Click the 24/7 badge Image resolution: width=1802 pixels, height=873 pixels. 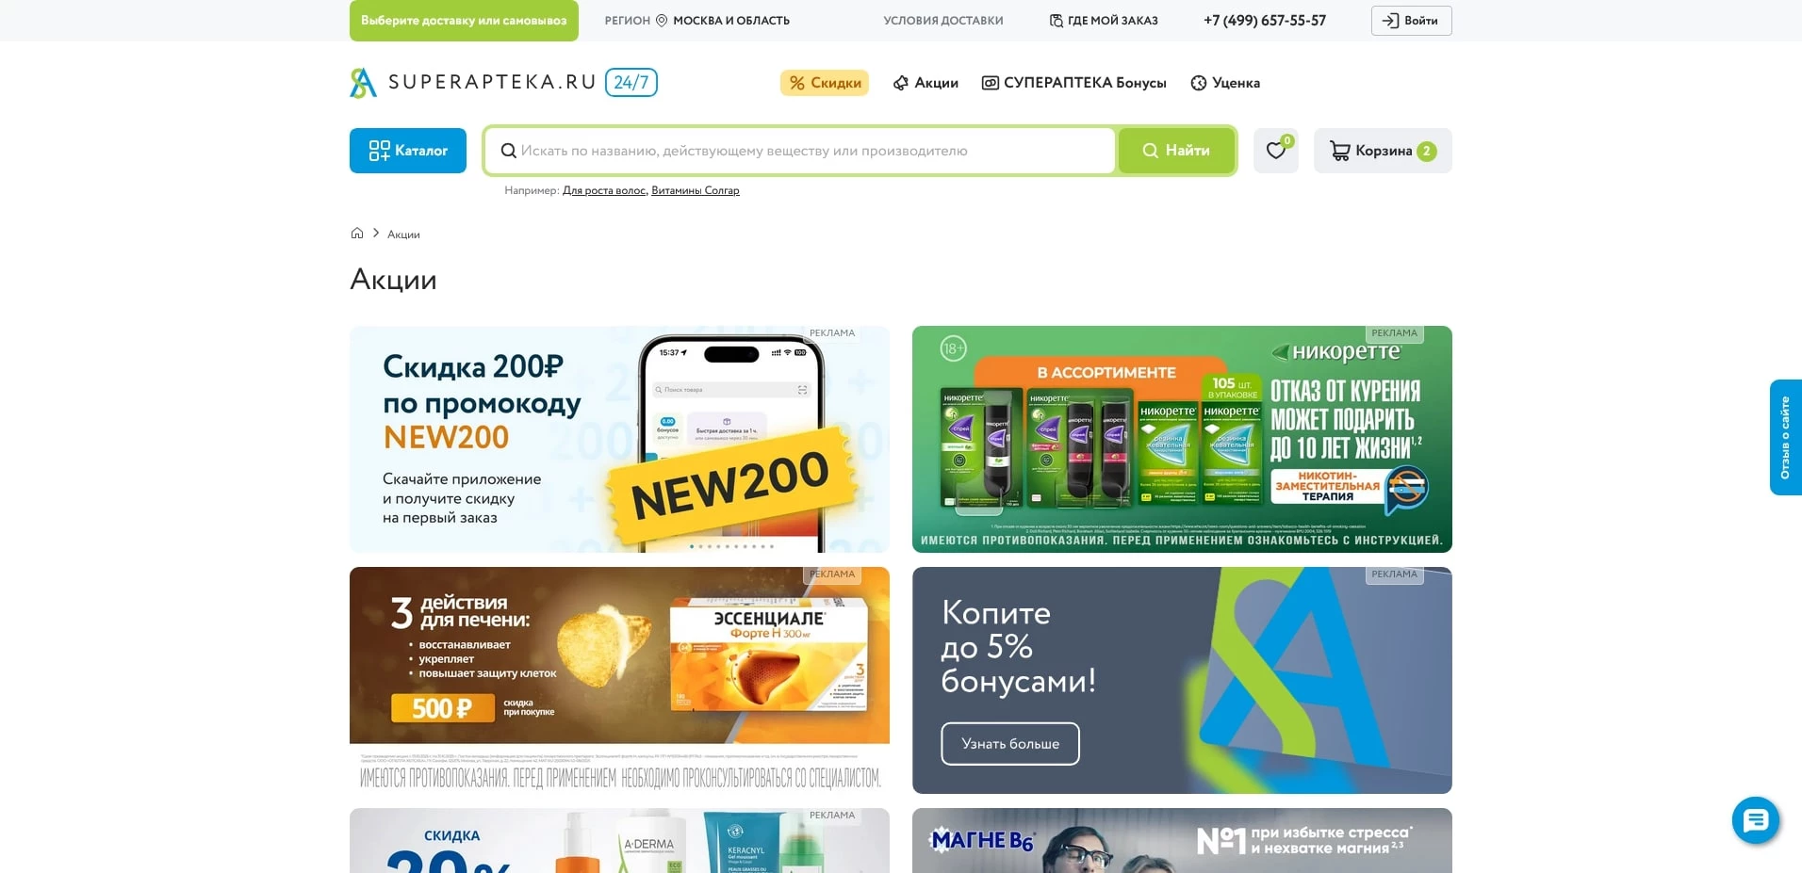(x=631, y=83)
